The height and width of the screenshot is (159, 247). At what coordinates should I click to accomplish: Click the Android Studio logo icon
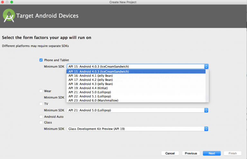coord(9,16)
